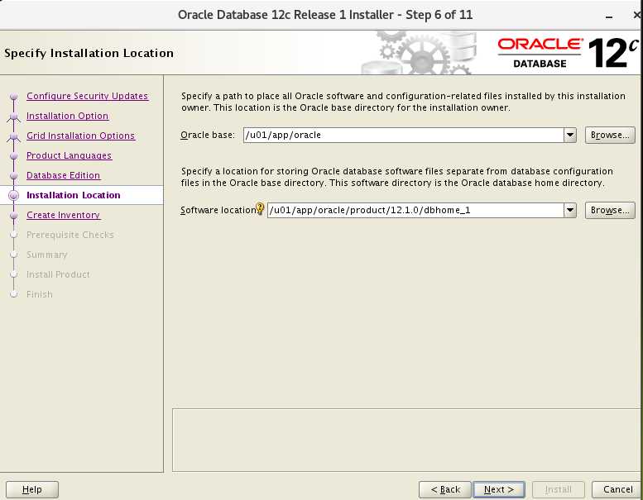The width and height of the screenshot is (643, 500).
Task: Go to Installation Option step
Action: (x=68, y=116)
